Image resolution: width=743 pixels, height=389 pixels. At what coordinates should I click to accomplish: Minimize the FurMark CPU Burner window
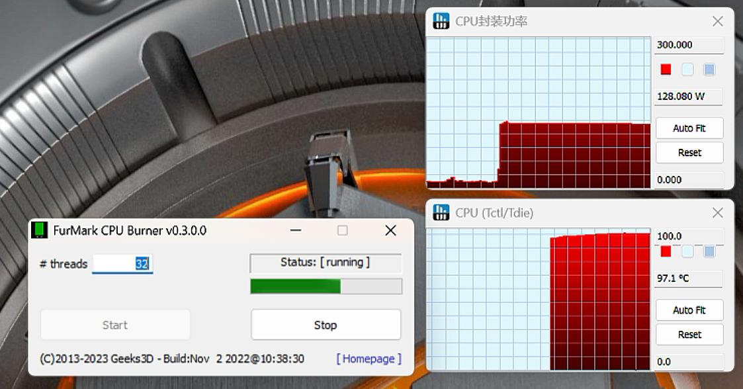pyautogui.click(x=295, y=230)
